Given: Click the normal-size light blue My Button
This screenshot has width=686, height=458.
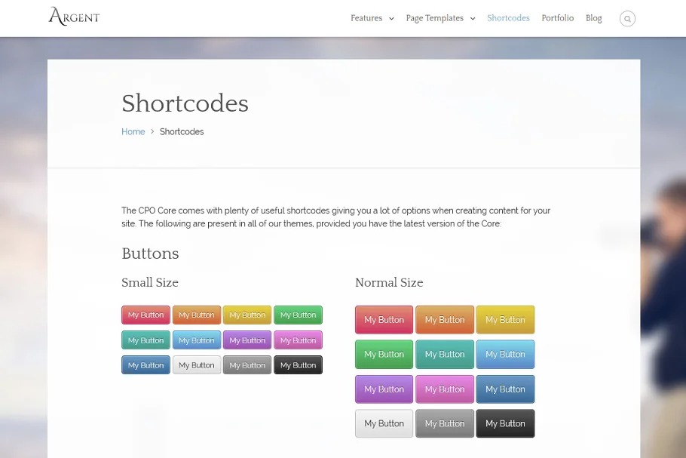Looking at the screenshot, I should click(x=505, y=355).
